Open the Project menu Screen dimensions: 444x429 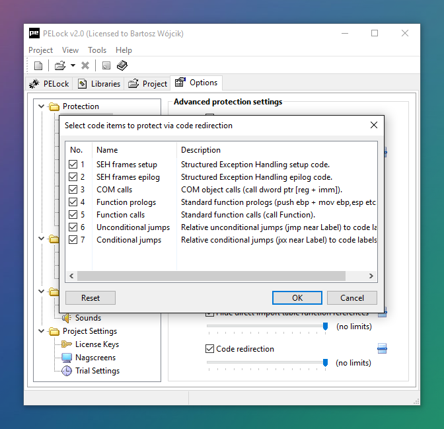[40, 50]
